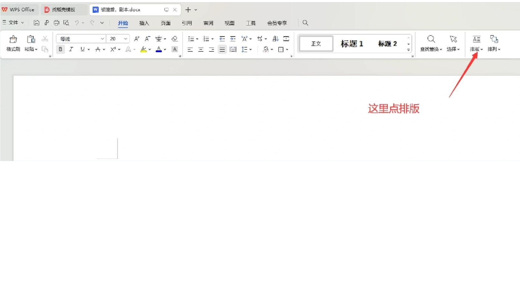Click the print icon in quick toolbar
Screen dimensions: 520x290
(x=56, y=23)
